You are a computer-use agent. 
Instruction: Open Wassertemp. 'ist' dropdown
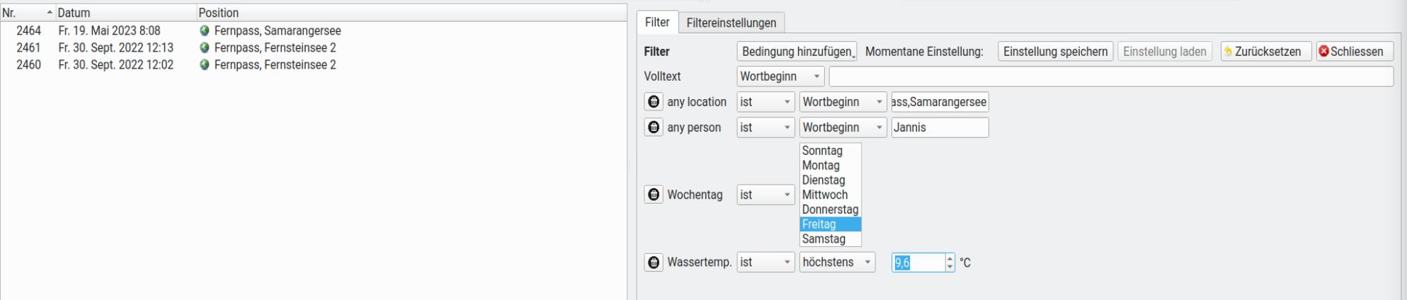765,262
